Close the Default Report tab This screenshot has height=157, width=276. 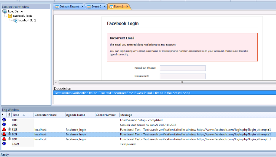click(82, 6)
